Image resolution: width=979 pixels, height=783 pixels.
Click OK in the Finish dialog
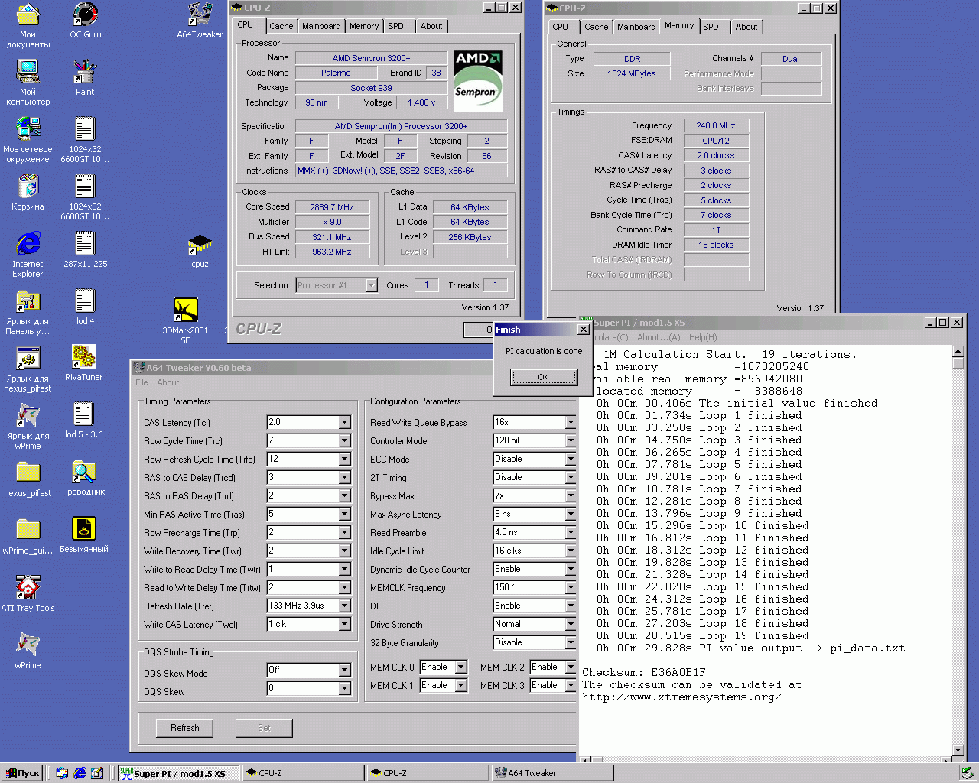point(543,377)
